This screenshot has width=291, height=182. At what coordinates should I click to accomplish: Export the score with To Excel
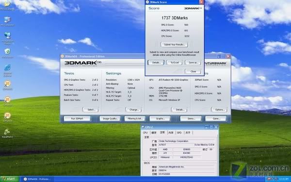coord(175,63)
